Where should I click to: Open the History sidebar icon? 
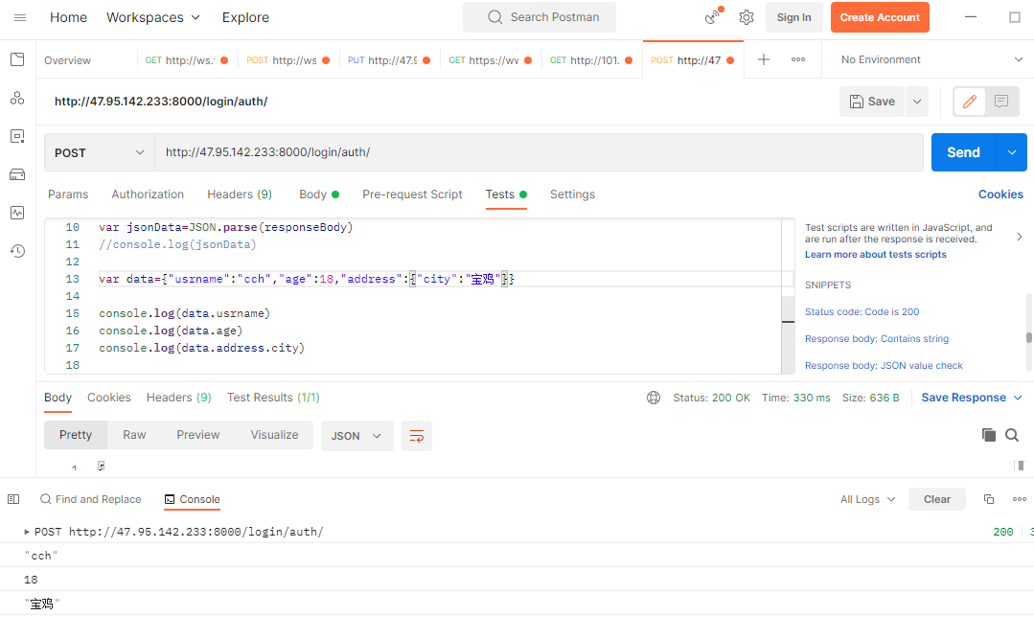17,251
